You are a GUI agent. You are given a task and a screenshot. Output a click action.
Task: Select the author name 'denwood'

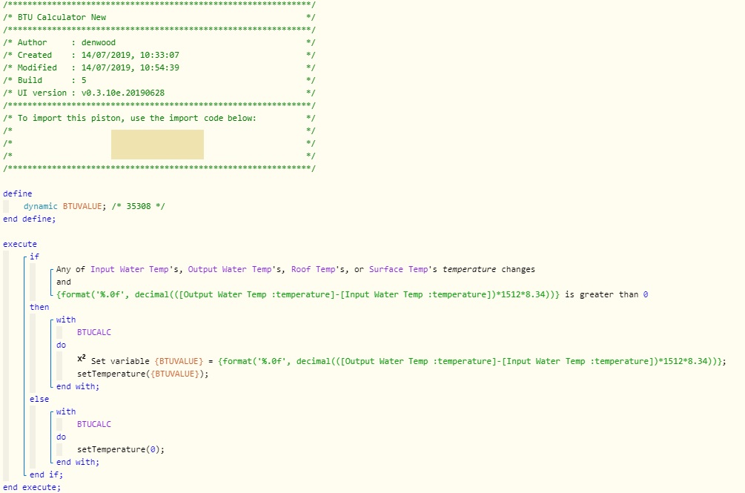(99, 42)
